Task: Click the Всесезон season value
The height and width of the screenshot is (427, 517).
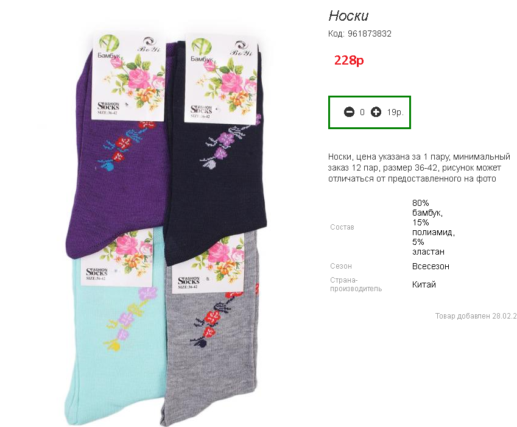Action: [x=431, y=266]
